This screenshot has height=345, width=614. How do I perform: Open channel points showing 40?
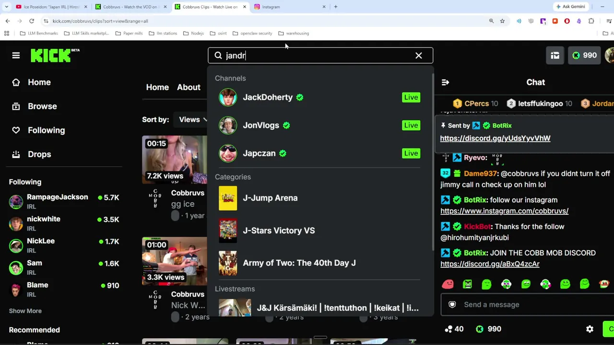pos(454,329)
